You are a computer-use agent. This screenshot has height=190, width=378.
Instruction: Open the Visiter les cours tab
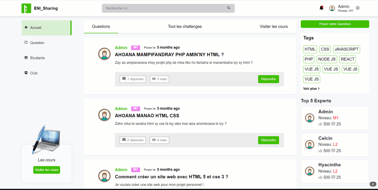[x=274, y=26]
